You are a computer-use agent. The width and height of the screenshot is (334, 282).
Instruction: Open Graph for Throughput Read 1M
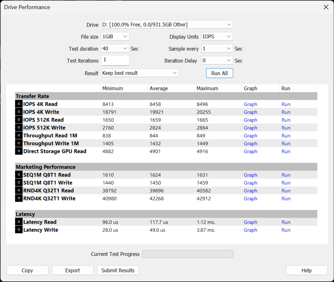(250, 136)
